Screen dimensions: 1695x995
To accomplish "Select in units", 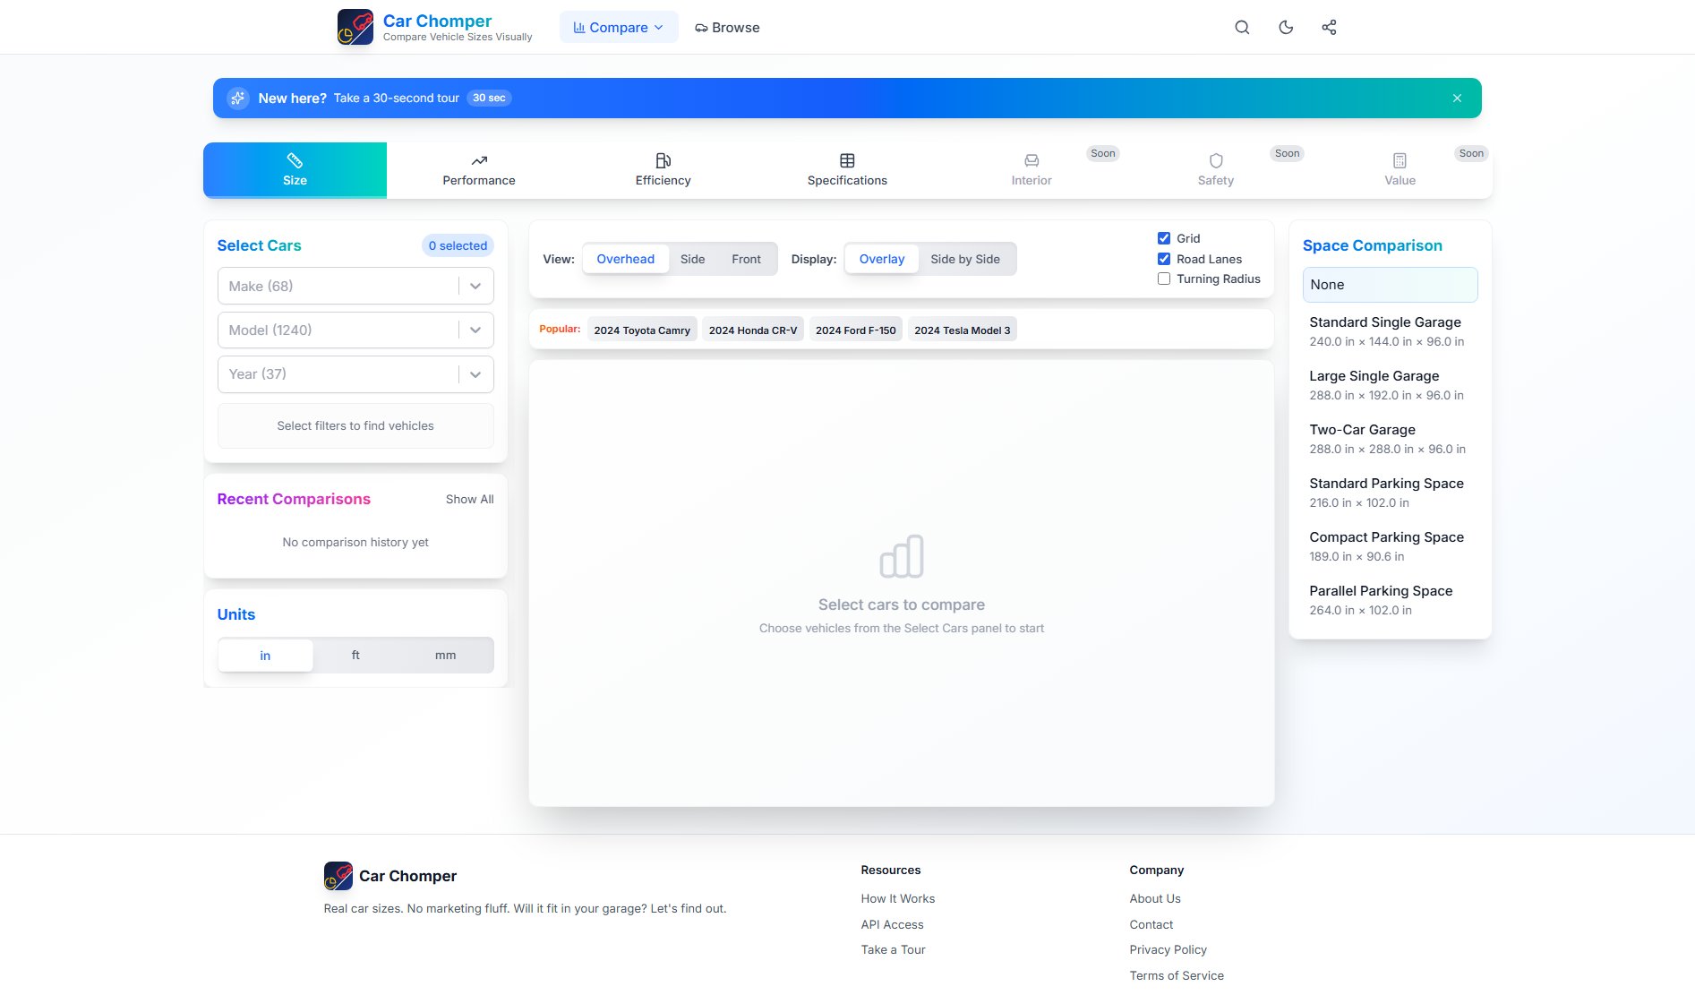I will tap(265, 656).
